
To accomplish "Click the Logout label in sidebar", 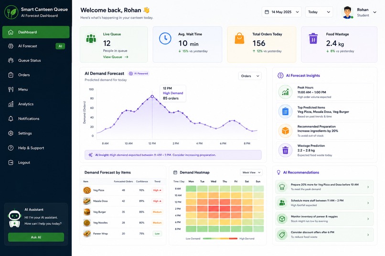I will tap(24, 163).
